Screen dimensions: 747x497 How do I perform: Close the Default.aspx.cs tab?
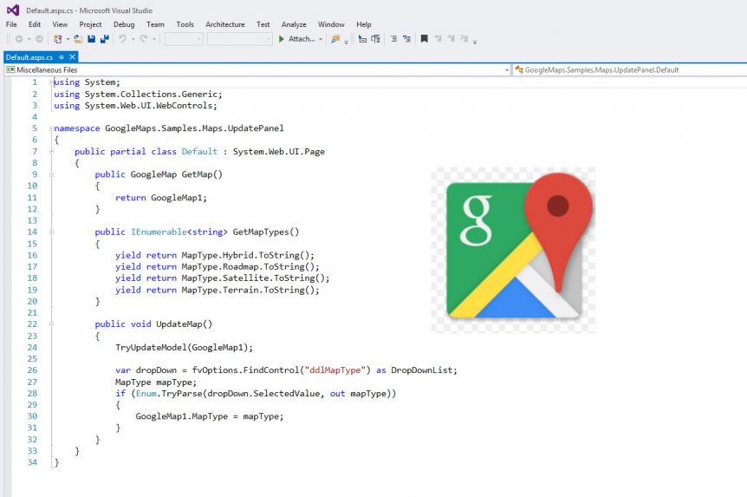click(73, 57)
